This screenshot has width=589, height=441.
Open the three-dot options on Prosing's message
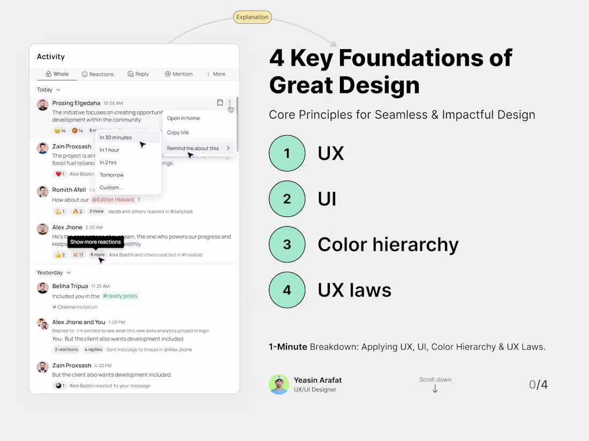[230, 103]
